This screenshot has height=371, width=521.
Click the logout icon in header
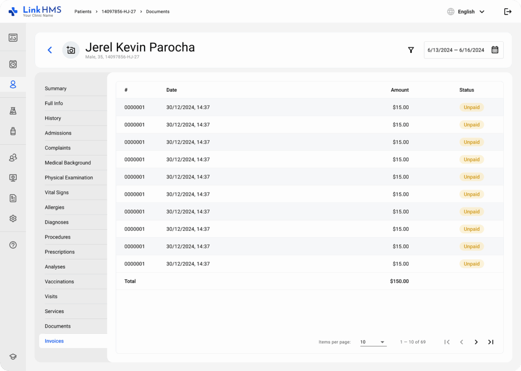pyautogui.click(x=508, y=12)
